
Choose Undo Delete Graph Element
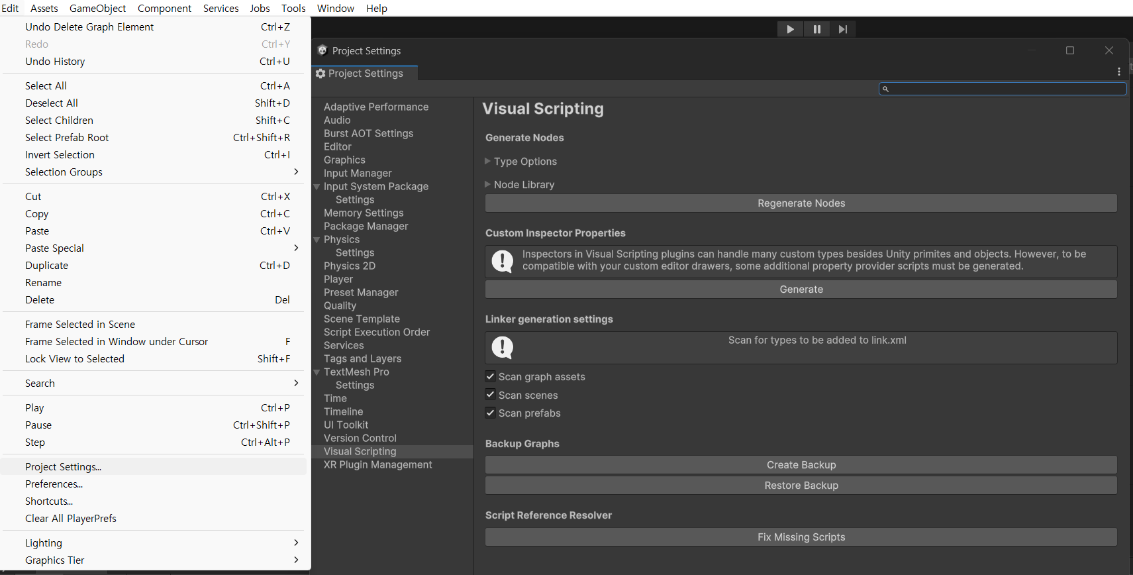[x=155, y=26]
